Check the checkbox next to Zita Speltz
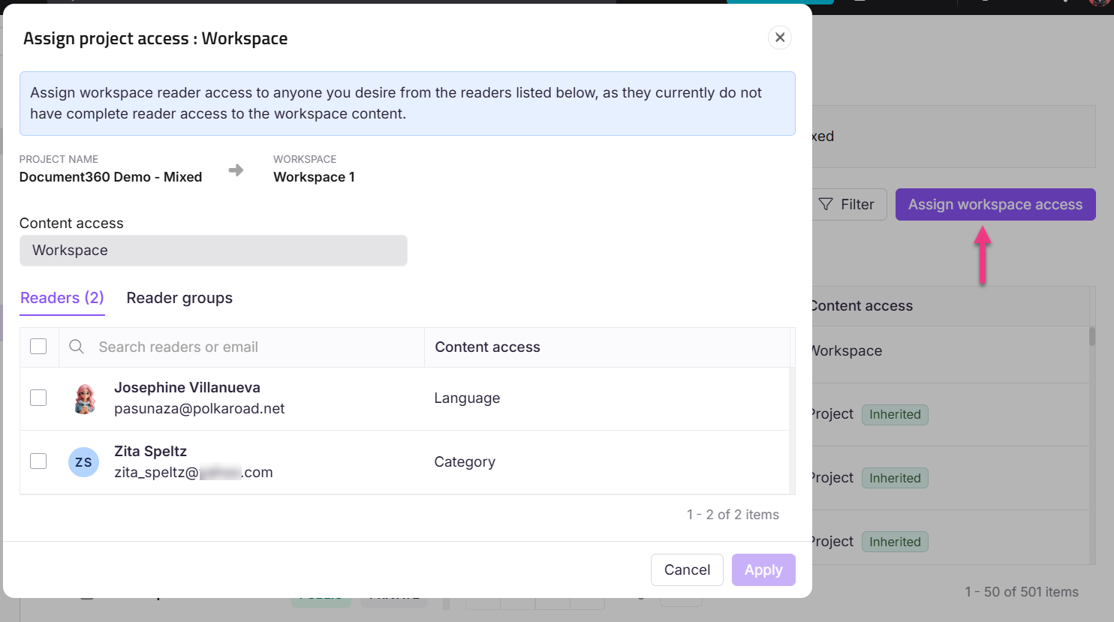 tap(38, 461)
